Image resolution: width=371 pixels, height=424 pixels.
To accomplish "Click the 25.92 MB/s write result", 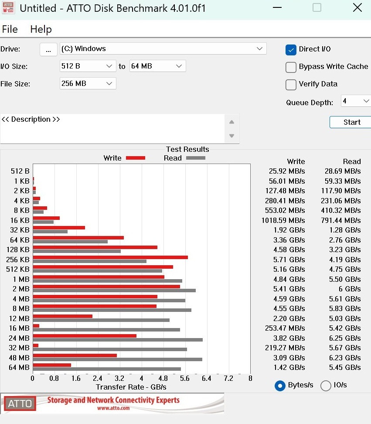I will (287, 171).
